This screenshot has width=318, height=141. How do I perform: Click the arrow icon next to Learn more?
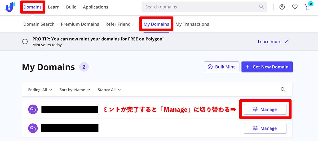tap(286, 41)
